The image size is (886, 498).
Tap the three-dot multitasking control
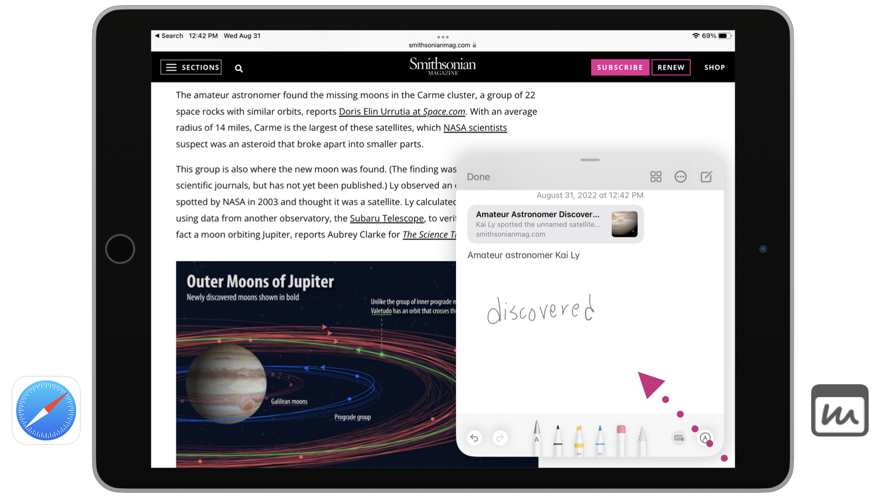click(x=443, y=37)
